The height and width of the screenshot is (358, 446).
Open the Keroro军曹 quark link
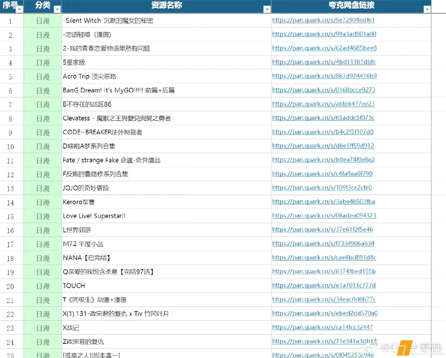click(x=324, y=202)
